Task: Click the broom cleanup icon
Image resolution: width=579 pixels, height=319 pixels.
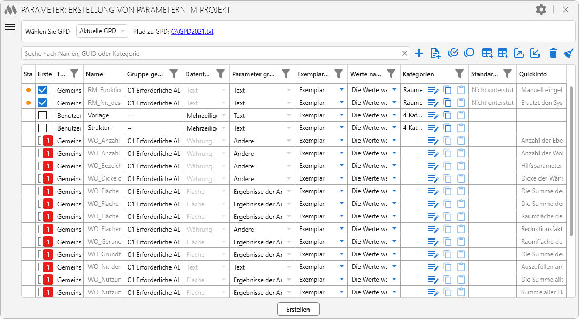Action: pyautogui.click(x=568, y=53)
